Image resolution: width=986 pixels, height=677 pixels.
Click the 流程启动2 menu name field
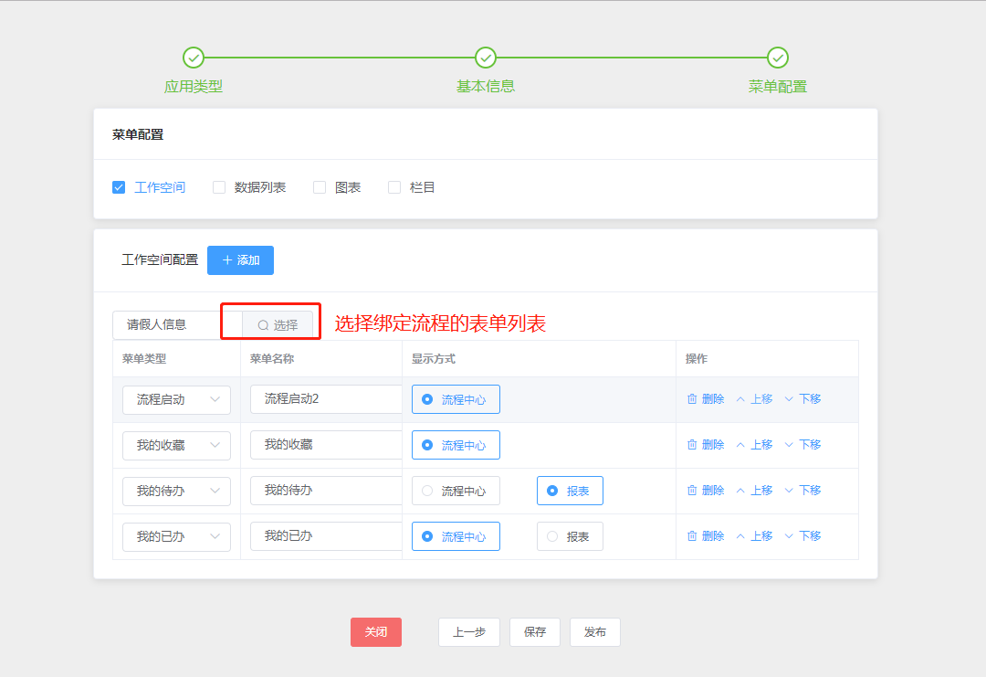324,399
